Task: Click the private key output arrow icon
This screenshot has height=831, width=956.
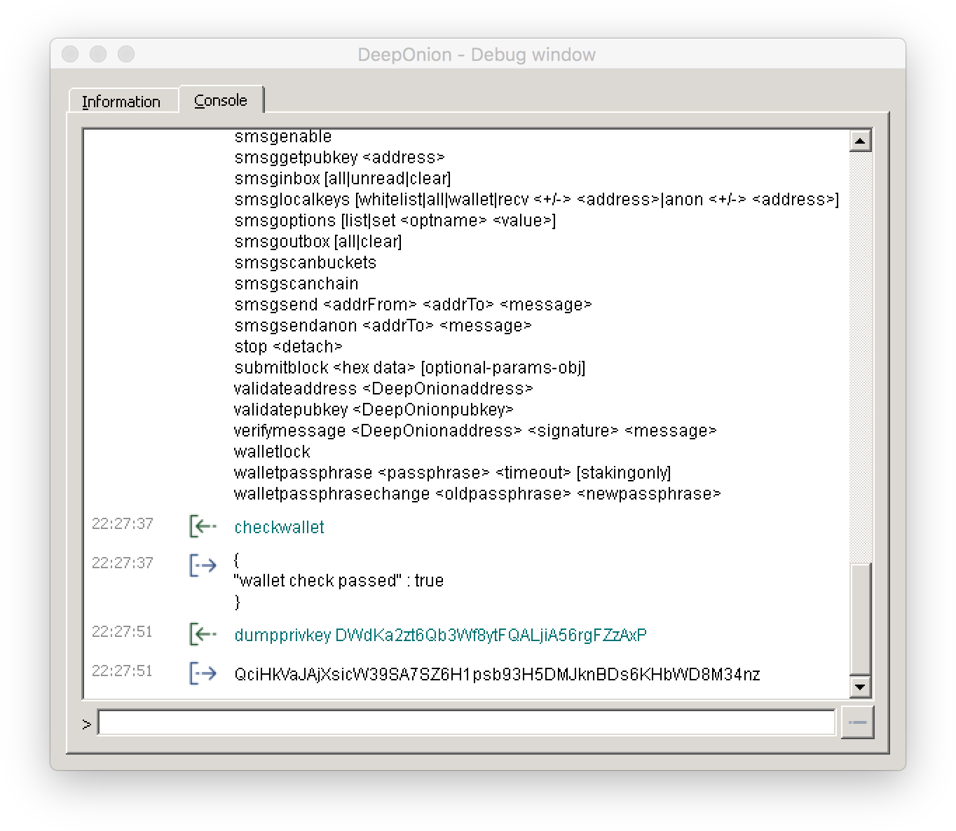Action: [203, 673]
